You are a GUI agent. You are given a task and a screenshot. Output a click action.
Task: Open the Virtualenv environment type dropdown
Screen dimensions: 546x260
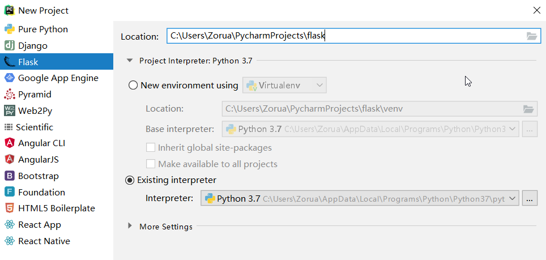(x=284, y=86)
